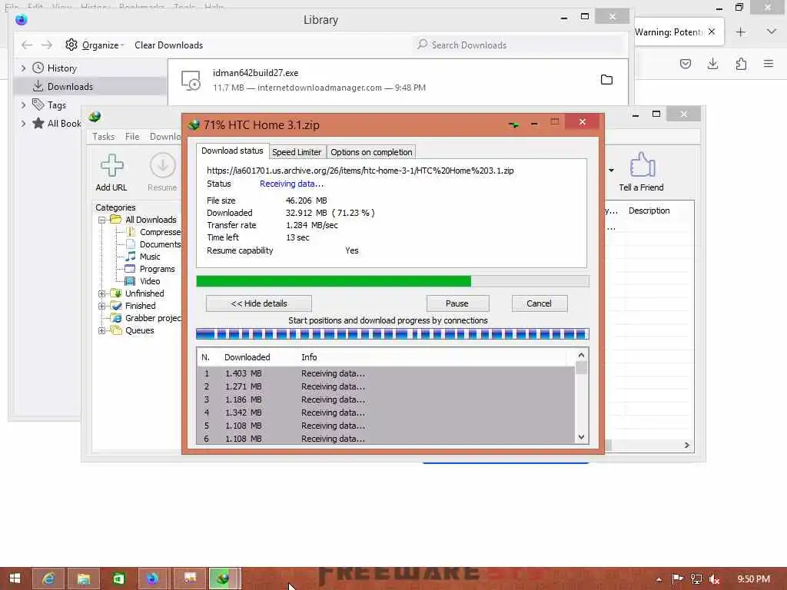Viewport: 787px width, 590px height.
Task: Select the Programs category in IDM
Action: click(157, 269)
